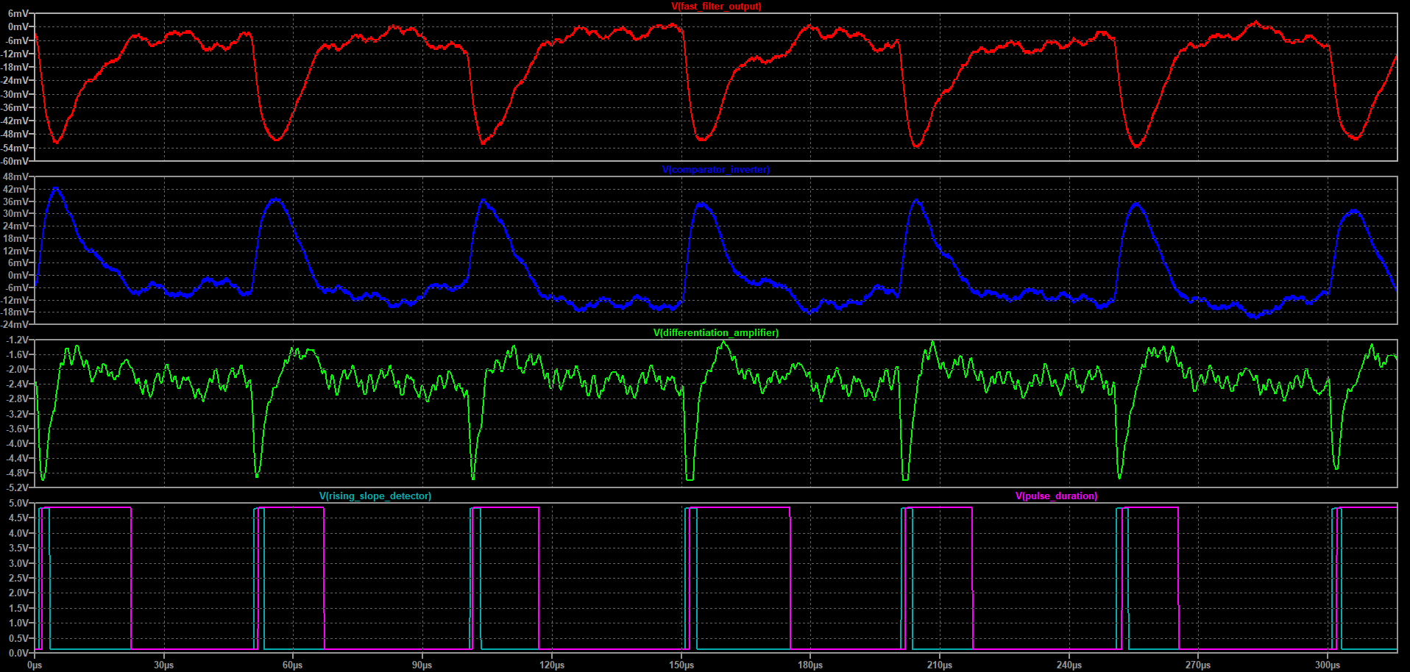Click 0.5V on the pulse pane axis
The width and height of the screenshot is (1410, 672).
pos(18,638)
